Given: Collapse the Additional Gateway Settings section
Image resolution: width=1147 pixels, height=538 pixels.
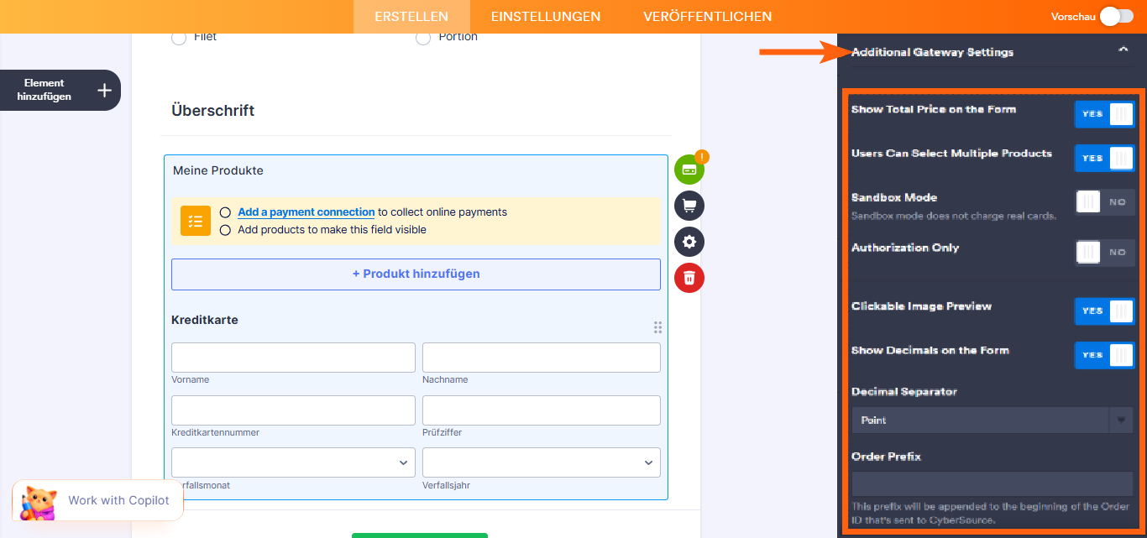Looking at the screenshot, I should pos(1123,49).
